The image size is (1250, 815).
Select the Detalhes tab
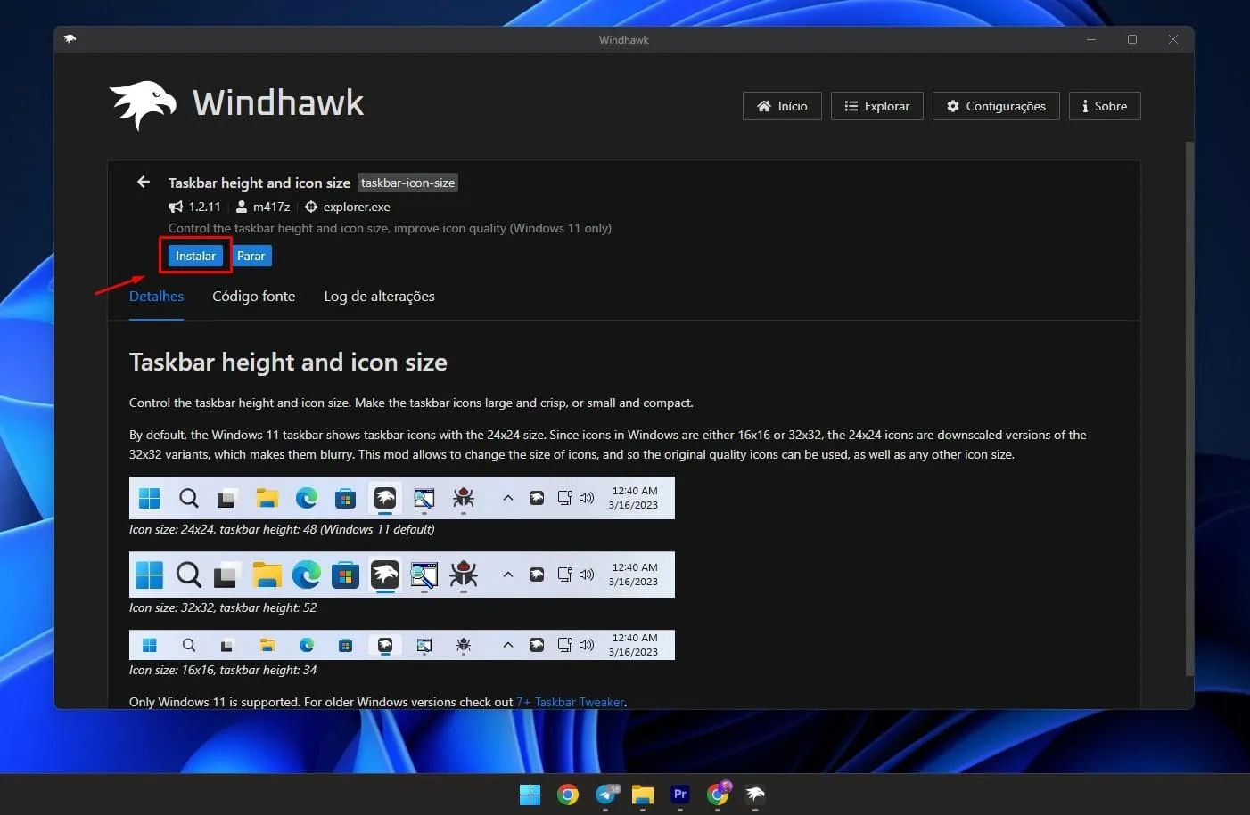tap(156, 297)
